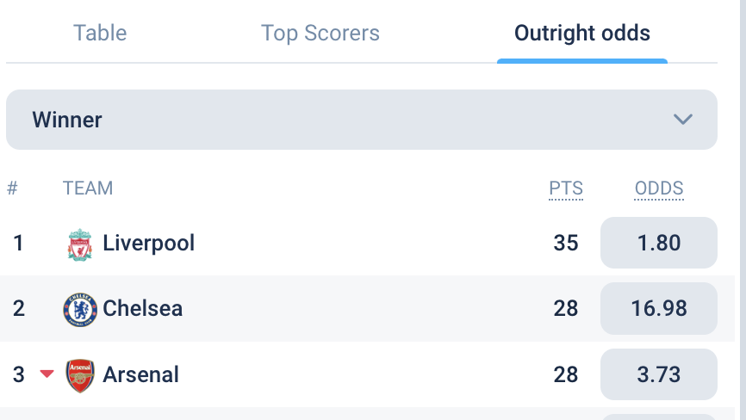
Task: Click the vertical scrollbar on right edge
Action: [x=743, y=210]
